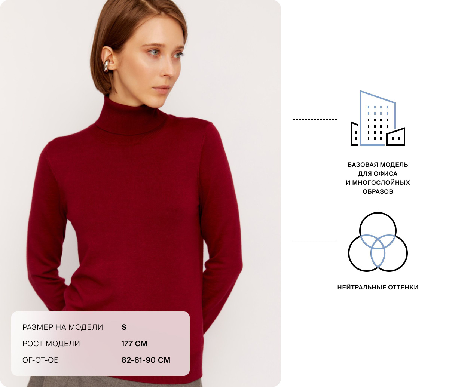
Task: Select the 'НЕЙТРАЛЬНЫЕ ОТТЕНКИ' caption
Action: point(378,287)
